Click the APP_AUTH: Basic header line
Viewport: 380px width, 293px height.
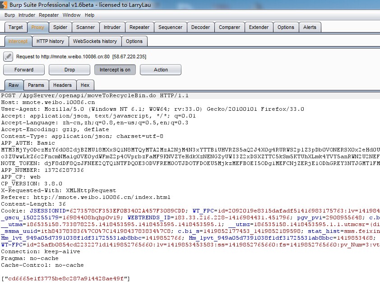coord(28,143)
